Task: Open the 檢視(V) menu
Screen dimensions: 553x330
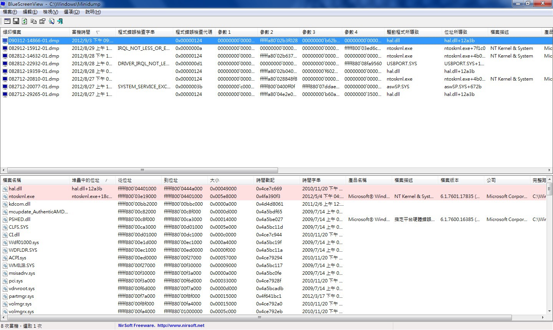Action: (50, 12)
